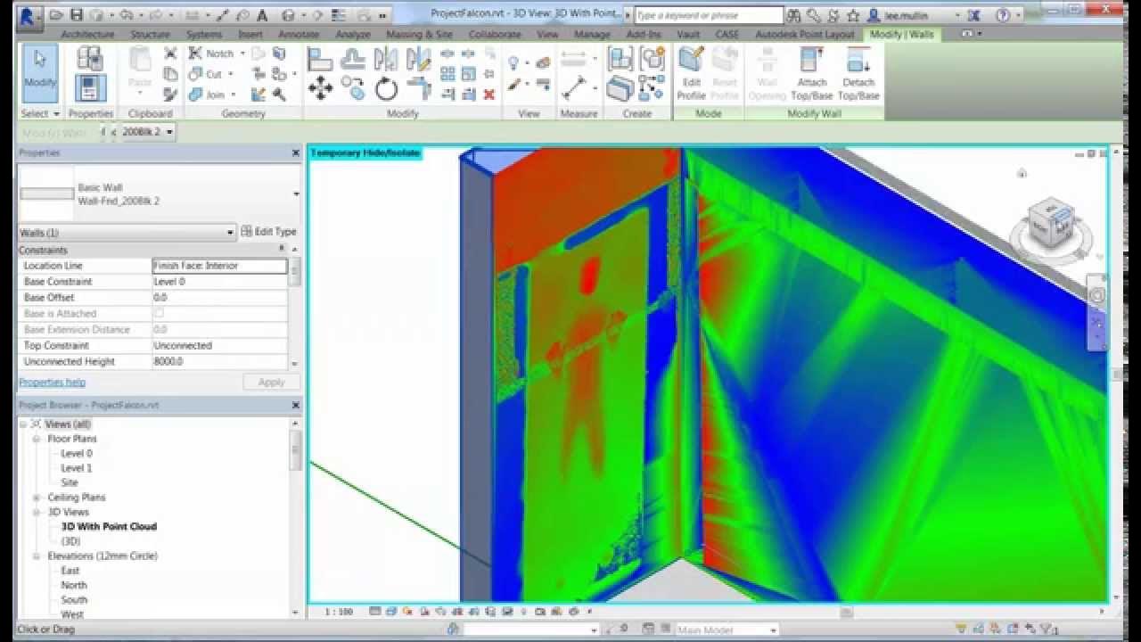Open the Cut geometry dropdown

[230, 74]
